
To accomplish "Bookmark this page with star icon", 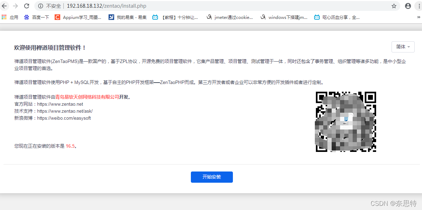I will pyautogui.click(x=394, y=6).
